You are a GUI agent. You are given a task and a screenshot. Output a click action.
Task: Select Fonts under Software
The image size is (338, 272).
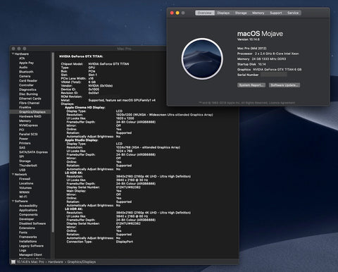click(x=23, y=233)
